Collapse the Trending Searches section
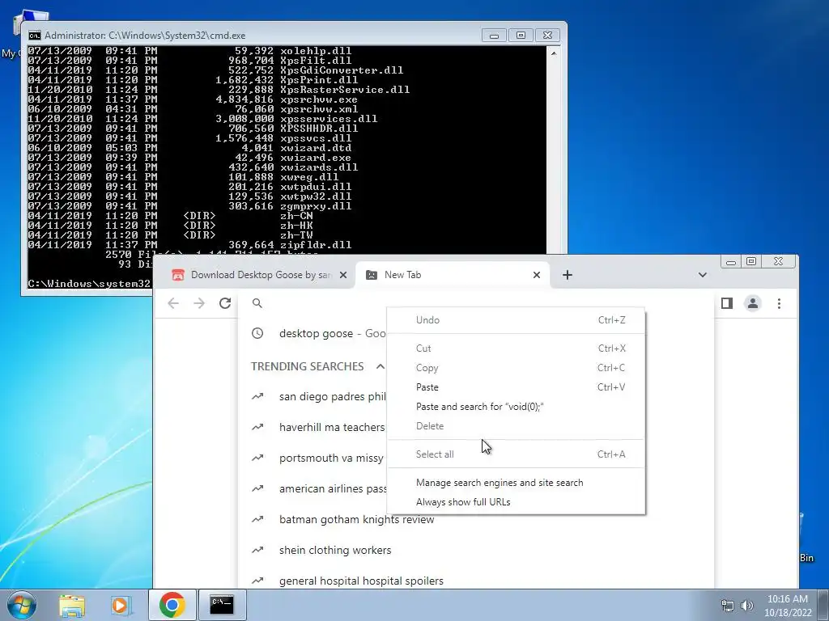The width and height of the screenshot is (829, 621). tap(380, 366)
